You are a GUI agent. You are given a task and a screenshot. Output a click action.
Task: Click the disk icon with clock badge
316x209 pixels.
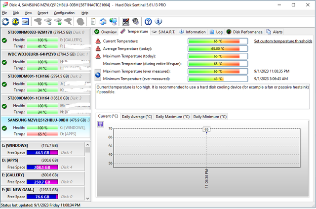click(x=48, y=22)
